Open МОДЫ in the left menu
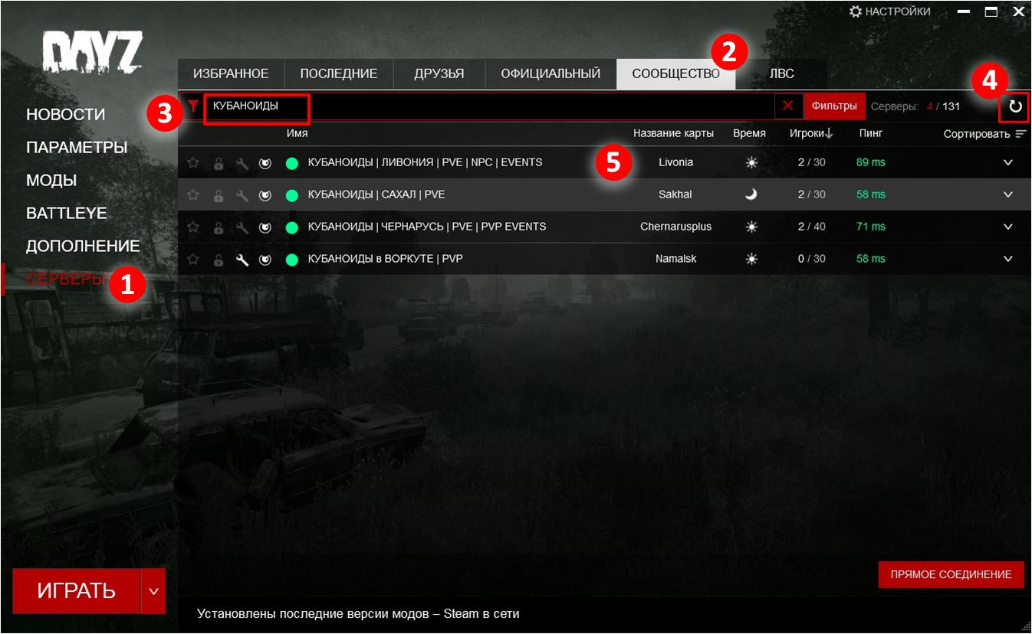Screen dimensions: 1032x634 51,181
